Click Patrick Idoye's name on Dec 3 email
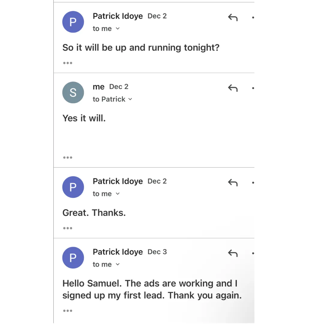Screen dimensions: 324x324 click(118, 252)
